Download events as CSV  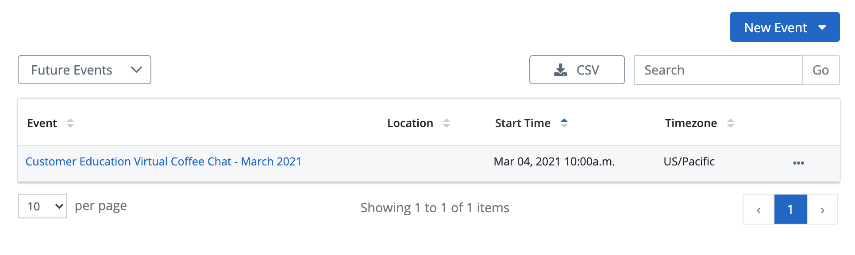click(577, 70)
